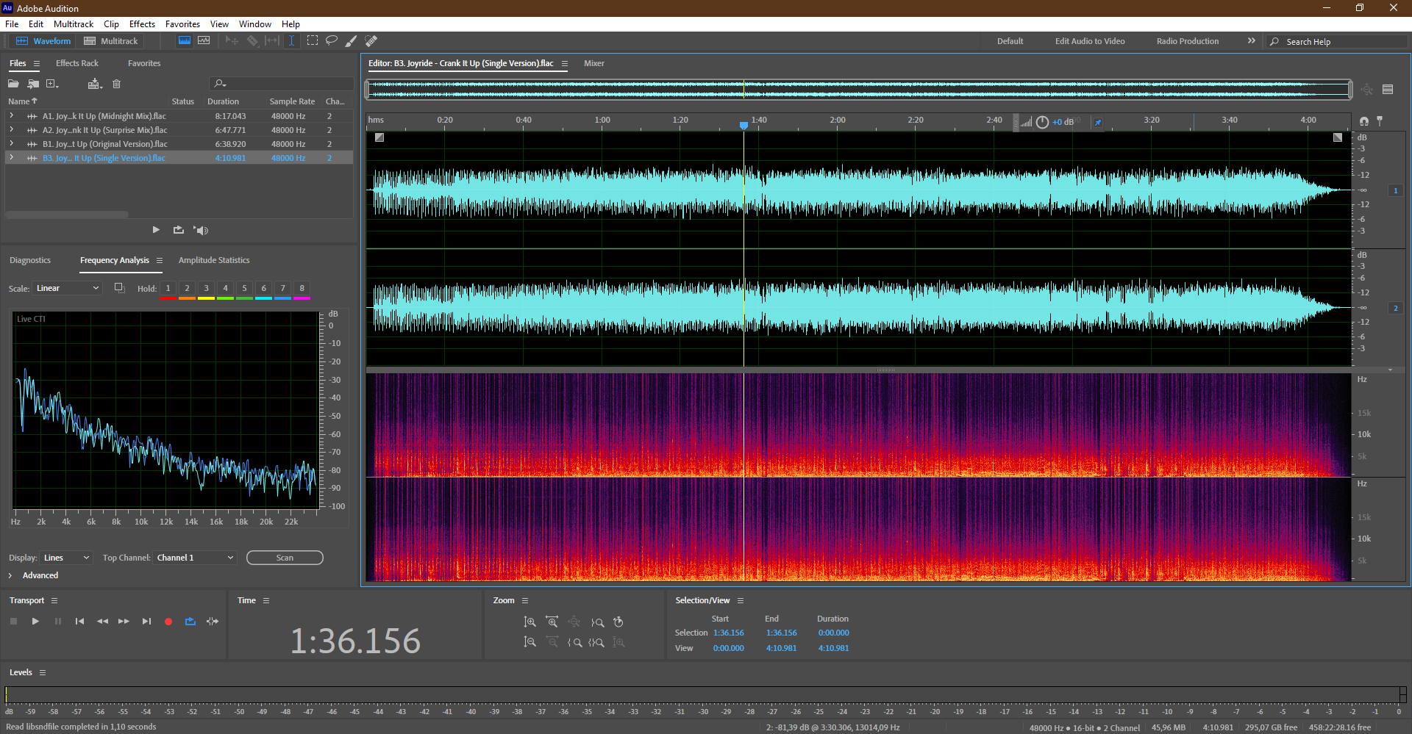Screen dimensions: 1412x734
Task: Switch to the Amplitude Statistics tab
Action: click(x=214, y=260)
